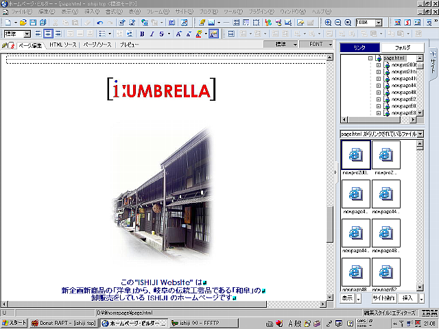The width and height of the screenshot is (439, 329).
Task: Switch to Donut RAPT taskbar window
Action: (x=63, y=323)
